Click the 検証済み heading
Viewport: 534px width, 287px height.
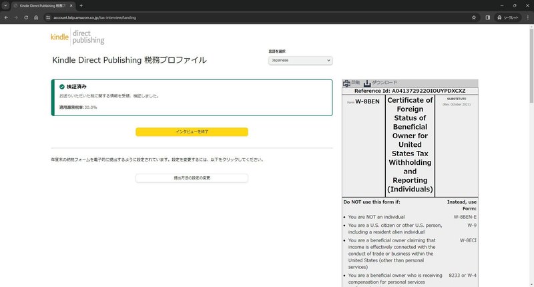pyautogui.click(x=77, y=87)
